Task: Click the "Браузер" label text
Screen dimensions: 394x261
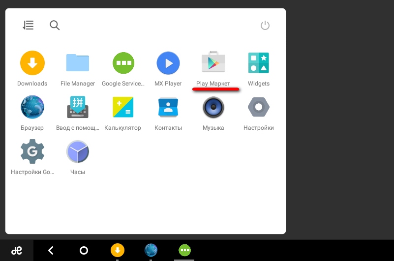Action: (x=32, y=128)
